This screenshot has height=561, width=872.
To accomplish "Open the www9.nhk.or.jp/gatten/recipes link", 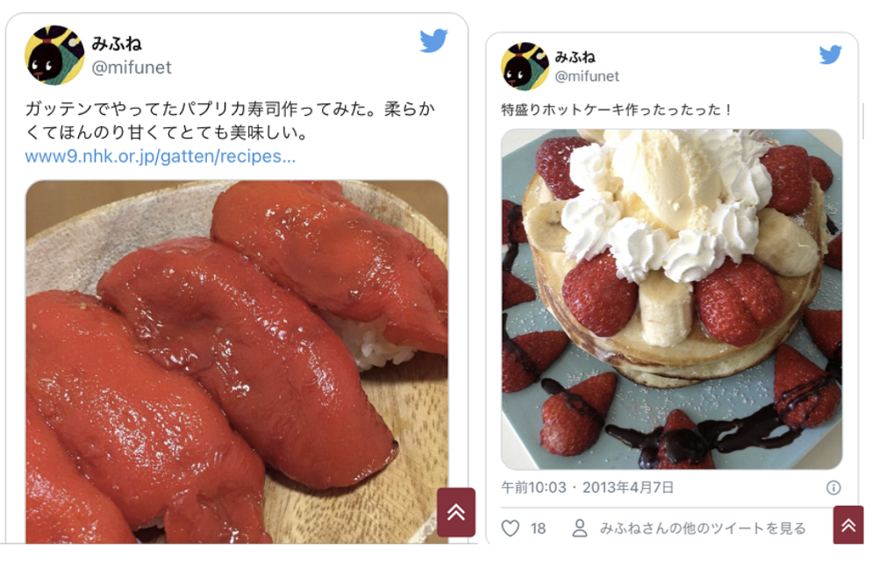I will point(161,157).
